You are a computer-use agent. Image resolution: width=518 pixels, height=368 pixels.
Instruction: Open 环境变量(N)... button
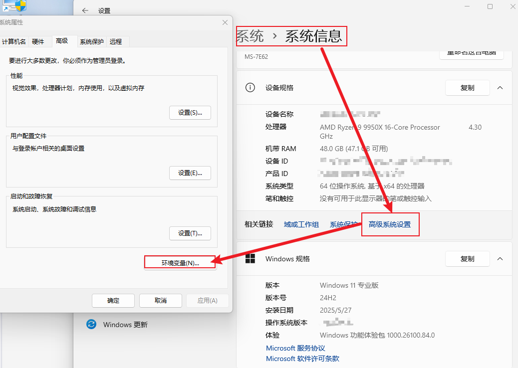pos(180,263)
